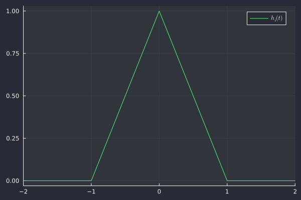Select the 2 x-axis tick label
The image size is (301, 200).
pyautogui.click(x=294, y=191)
